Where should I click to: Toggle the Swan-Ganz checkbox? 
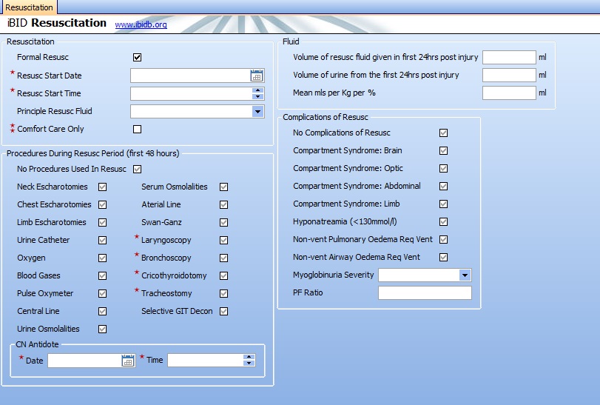point(224,222)
